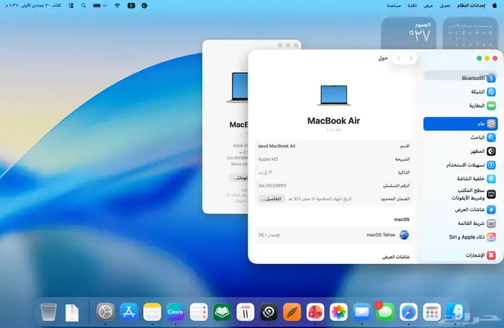This screenshot has height=328, width=504.
Task: Open the document file in the Dock
Action: coord(72,312)
